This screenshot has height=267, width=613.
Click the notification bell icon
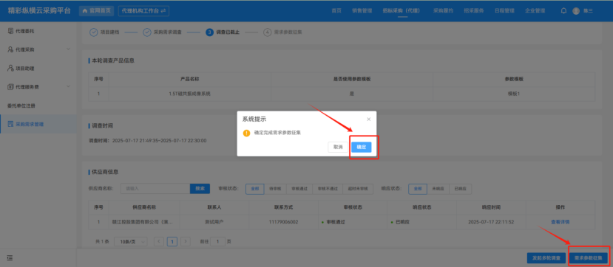[563, 11]
